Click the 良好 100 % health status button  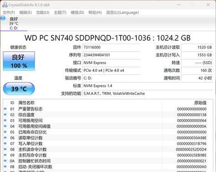pos(19,61)
